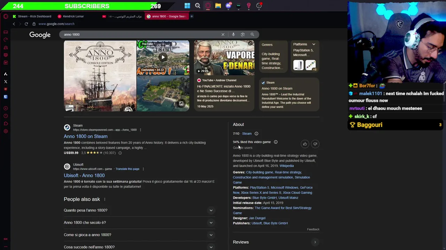Open GX Corner gamepad sidebar icon
This screenshot has width=446, height=250.
pyautogui.click(x=6, y=32)
